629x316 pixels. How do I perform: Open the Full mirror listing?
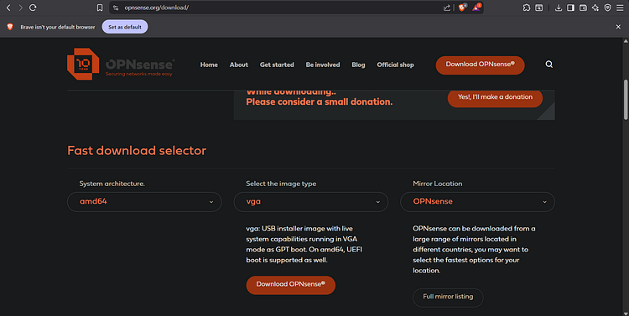click(x=448, y=298)
